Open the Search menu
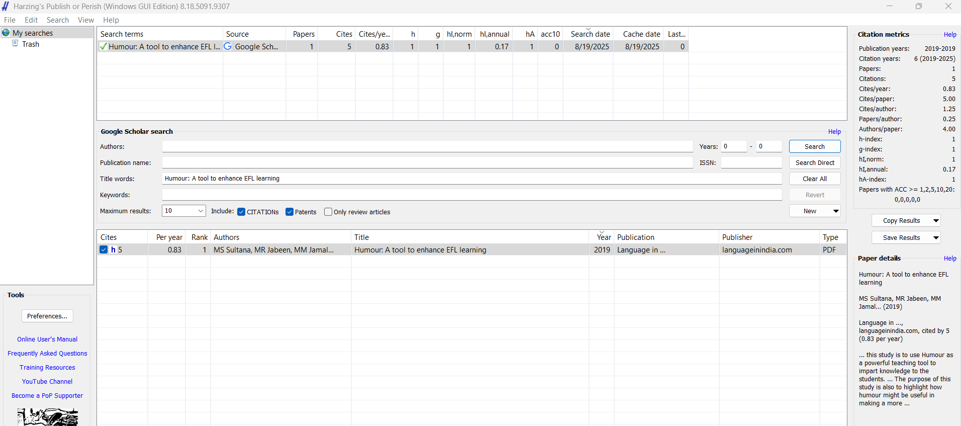The height and width of the screenshot is (426, 961). point(58,20)
